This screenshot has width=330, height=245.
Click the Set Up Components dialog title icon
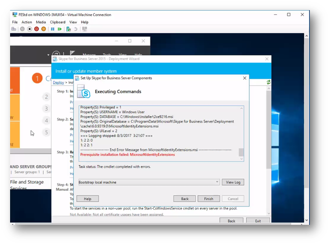click(77, 78)
